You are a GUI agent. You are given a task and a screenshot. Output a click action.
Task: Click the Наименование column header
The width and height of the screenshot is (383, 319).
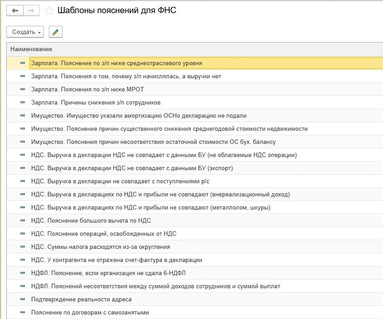point(31,49)
